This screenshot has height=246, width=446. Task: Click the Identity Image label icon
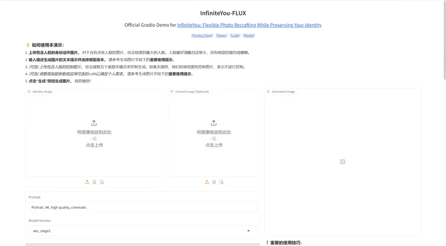(29, 92)
